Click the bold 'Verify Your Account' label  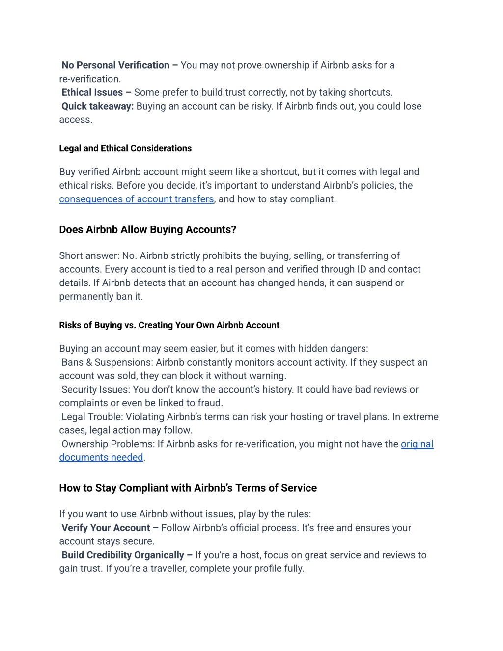pos(106,528)
